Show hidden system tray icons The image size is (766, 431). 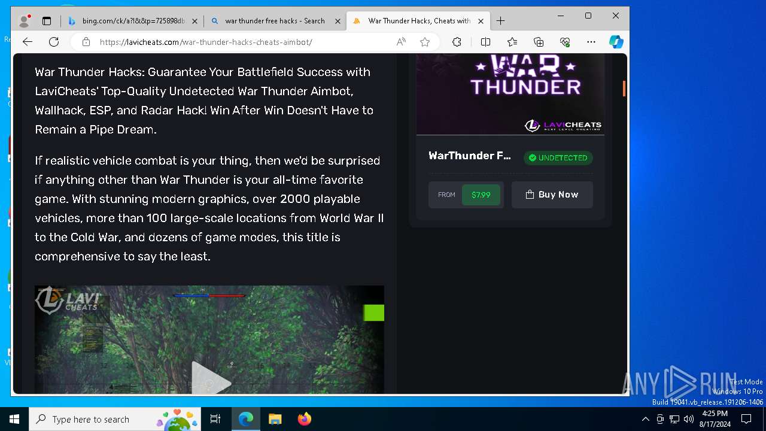(645, 419)
